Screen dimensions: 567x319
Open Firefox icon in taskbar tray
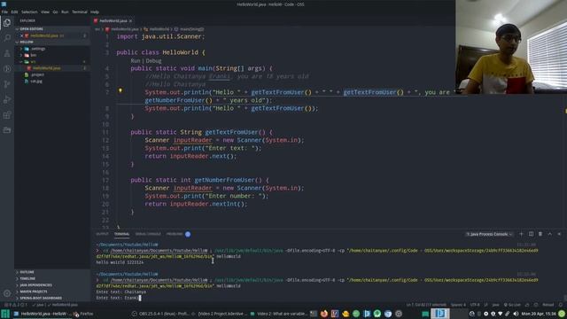pyautogui.click(x=324, y=314)
